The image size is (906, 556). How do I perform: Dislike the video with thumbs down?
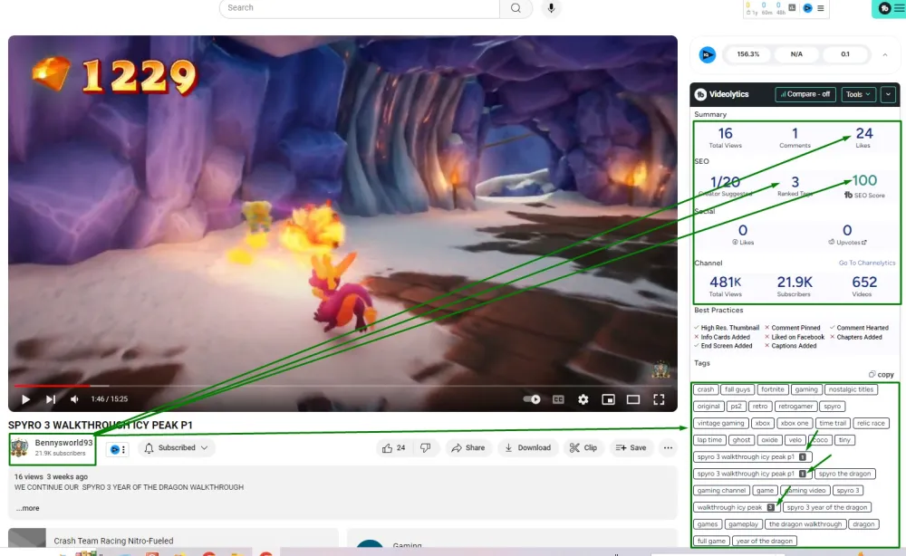click(426, 447)
